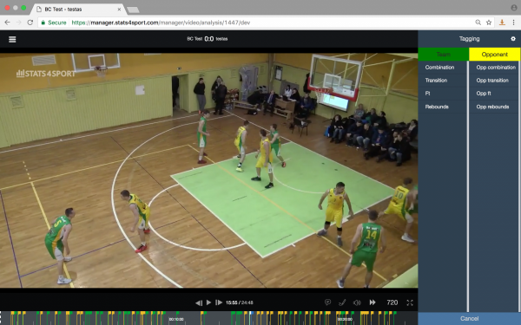The height and width of the screenshot is (325, 521).
Task: Click the video frame to toggle playback
Action: click(x=208, y=171)
